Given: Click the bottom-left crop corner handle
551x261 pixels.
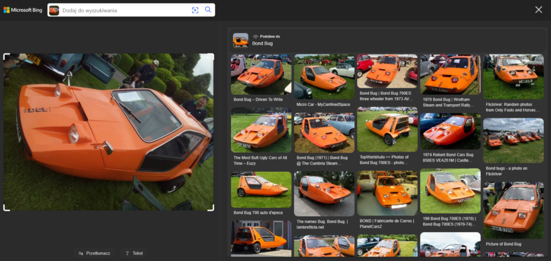Looking at the screenshot, I should tap(6, 208).
